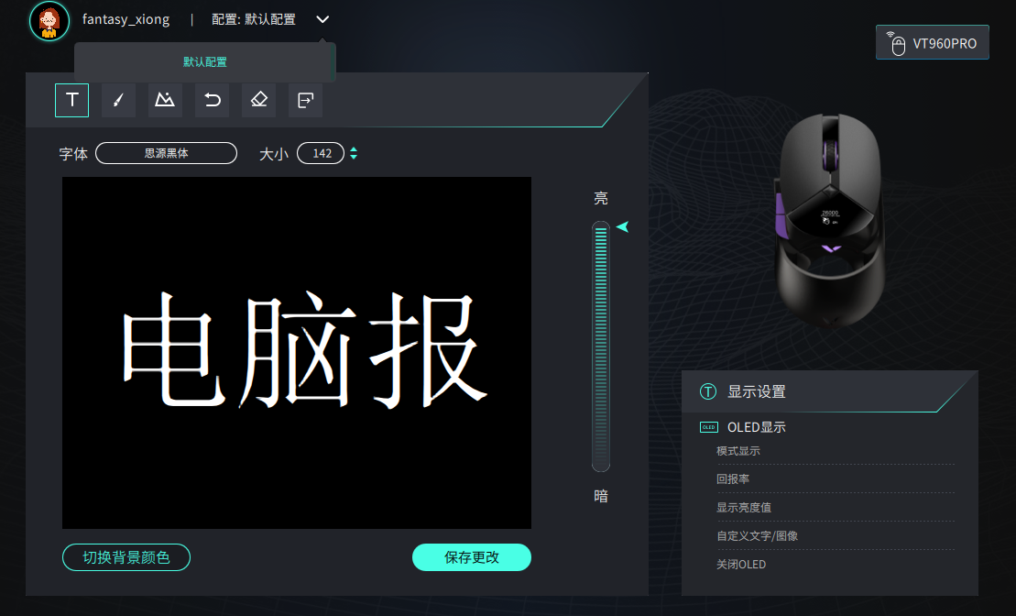Expand the 配置 profile dropdown chevron
Screen dimensions: 1016x616
click(322, 19)
